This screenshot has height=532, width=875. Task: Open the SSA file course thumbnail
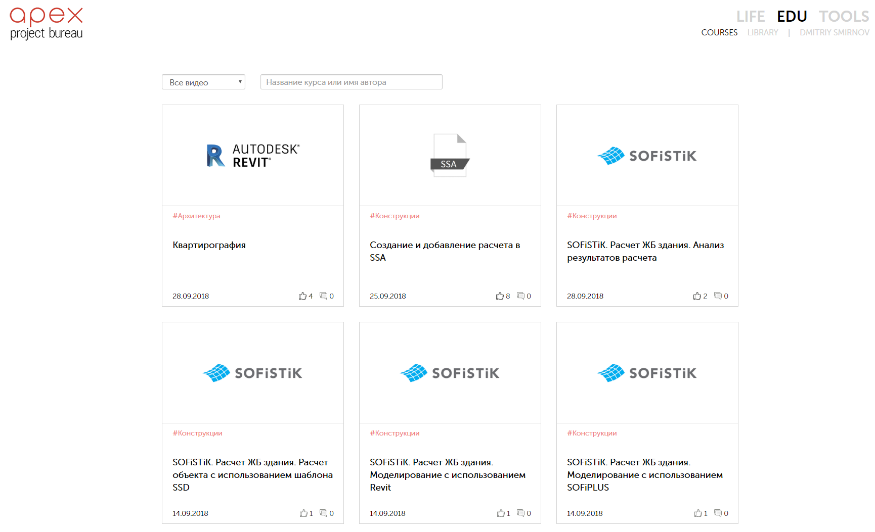click(x=450, y=156)
